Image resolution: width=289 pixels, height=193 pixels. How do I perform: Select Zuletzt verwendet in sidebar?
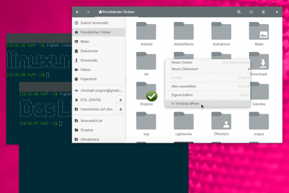(98, 23)
